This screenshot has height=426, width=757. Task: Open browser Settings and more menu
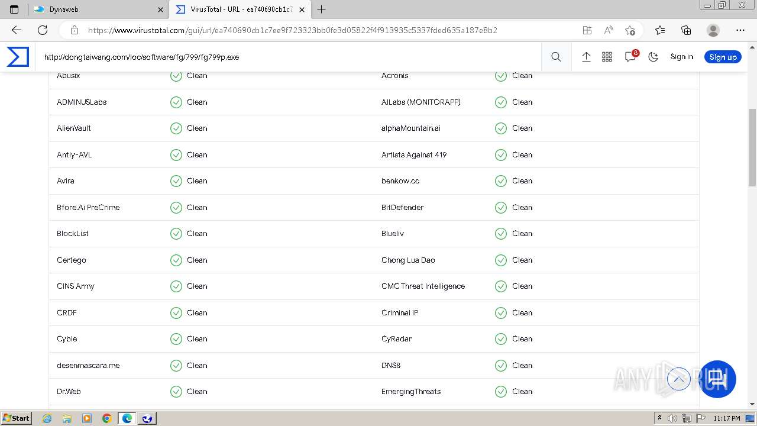[x=740, y=30]
